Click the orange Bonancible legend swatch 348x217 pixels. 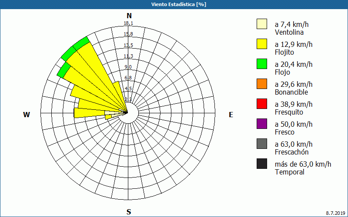262,84
